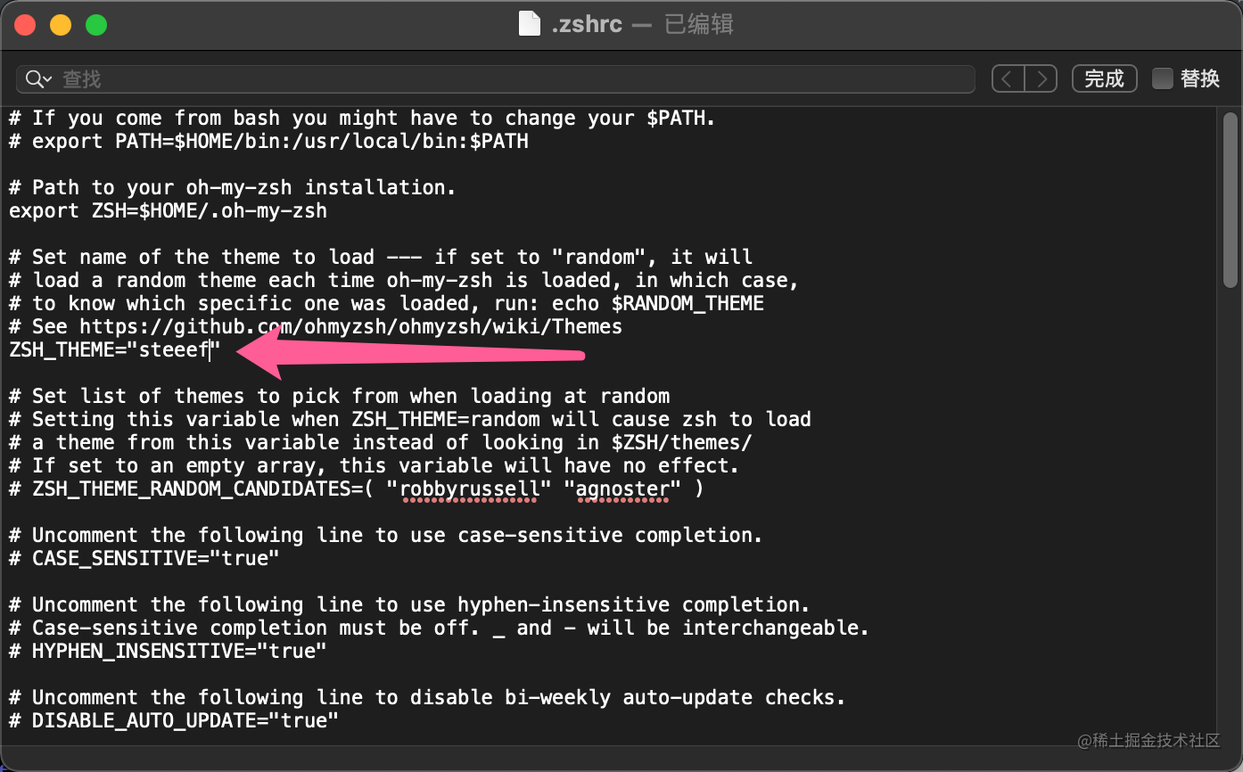Click the 已编辑 edited status label

tap(699, 24)
